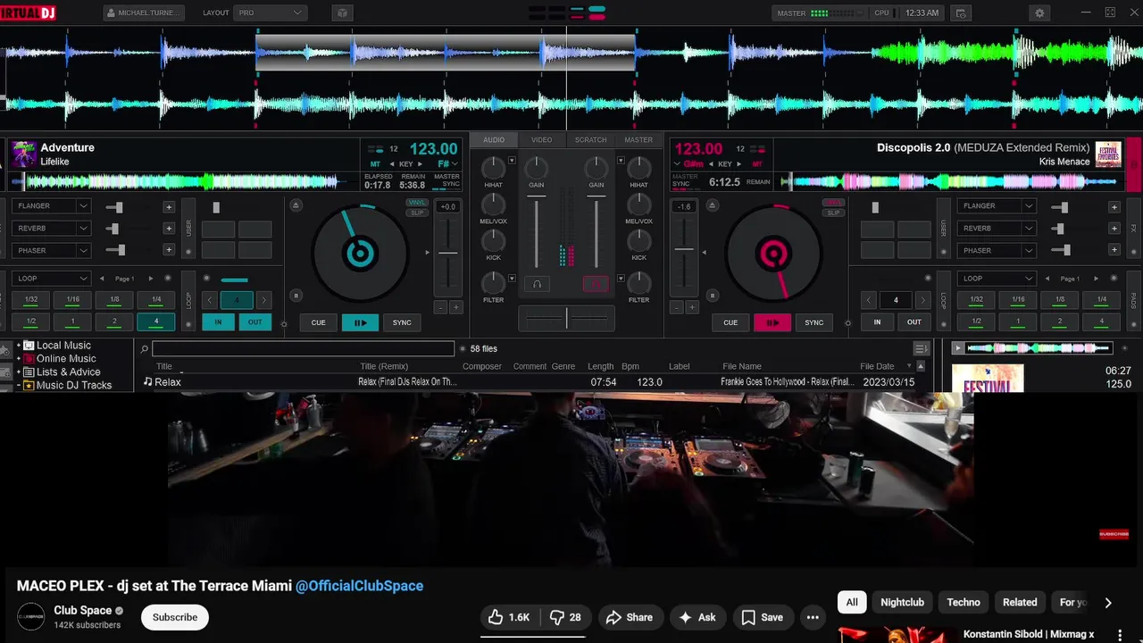This screenshot has height=643, width=1143.
Task: Expand Local Music folder tree
Action: 18,346
